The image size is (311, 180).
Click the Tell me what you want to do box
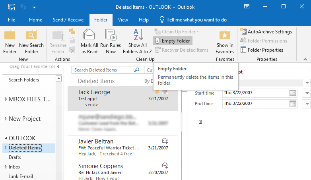tap(193, 20)
